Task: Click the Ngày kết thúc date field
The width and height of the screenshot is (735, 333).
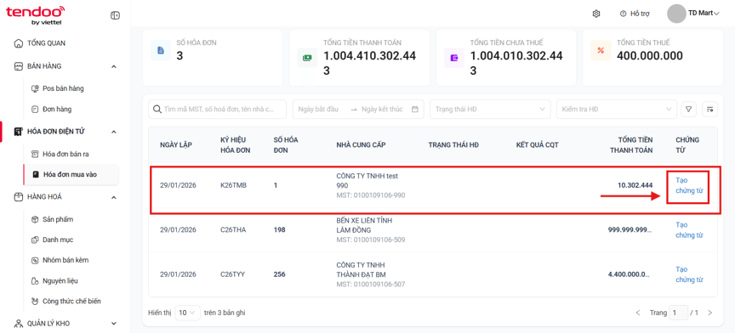Action: tap(382, 109)
